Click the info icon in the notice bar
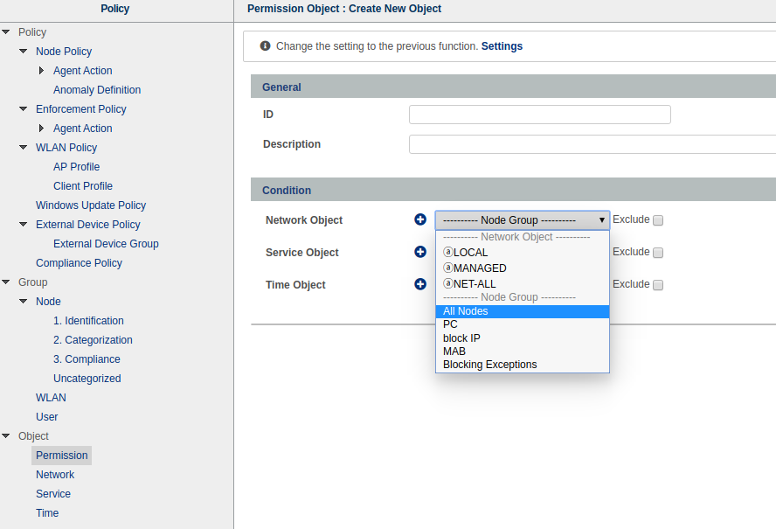The image size is (776, 529). click(x=265, y=45)
